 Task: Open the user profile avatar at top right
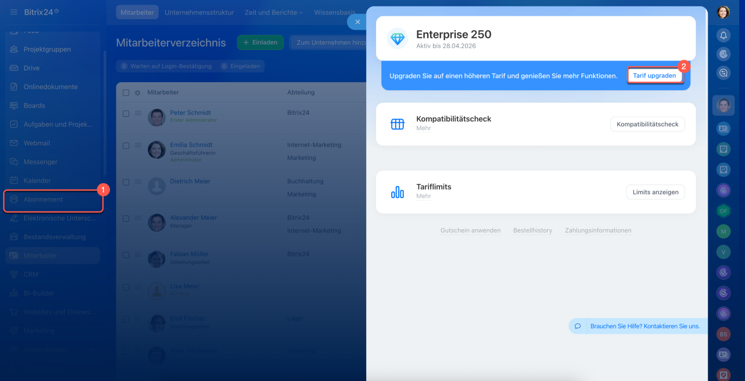(x=723, y=12)
